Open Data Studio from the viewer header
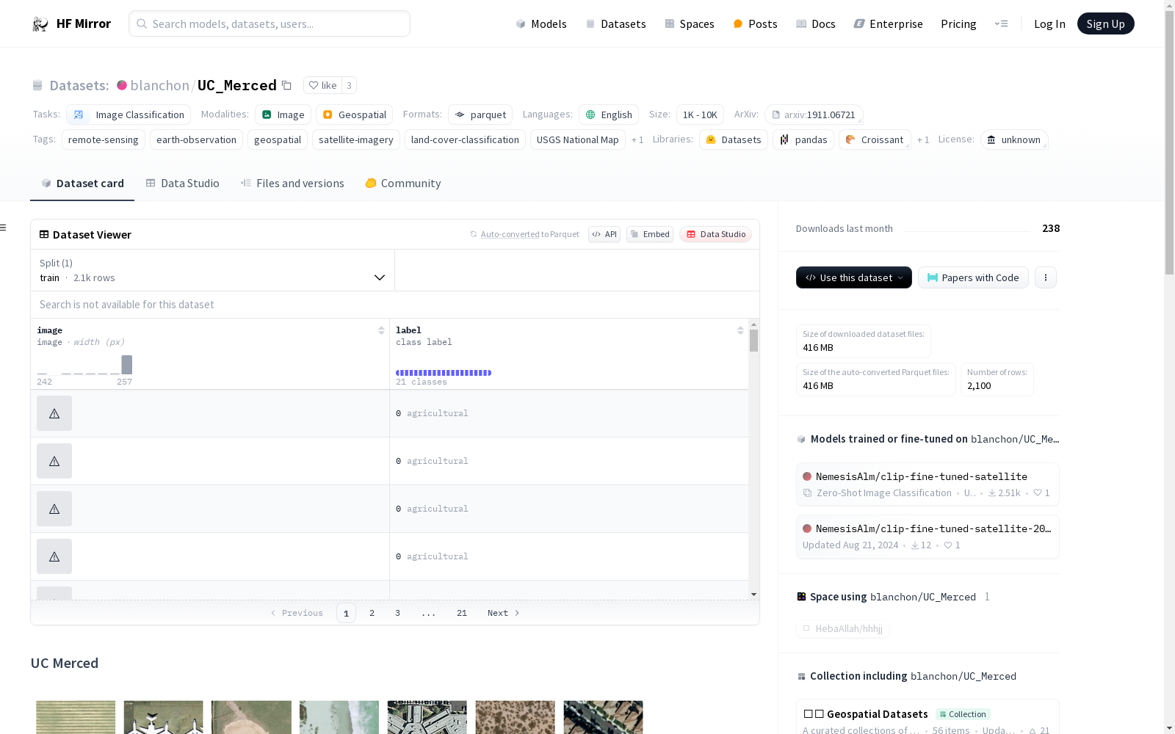1175x734 pixels. click(715, 234)
